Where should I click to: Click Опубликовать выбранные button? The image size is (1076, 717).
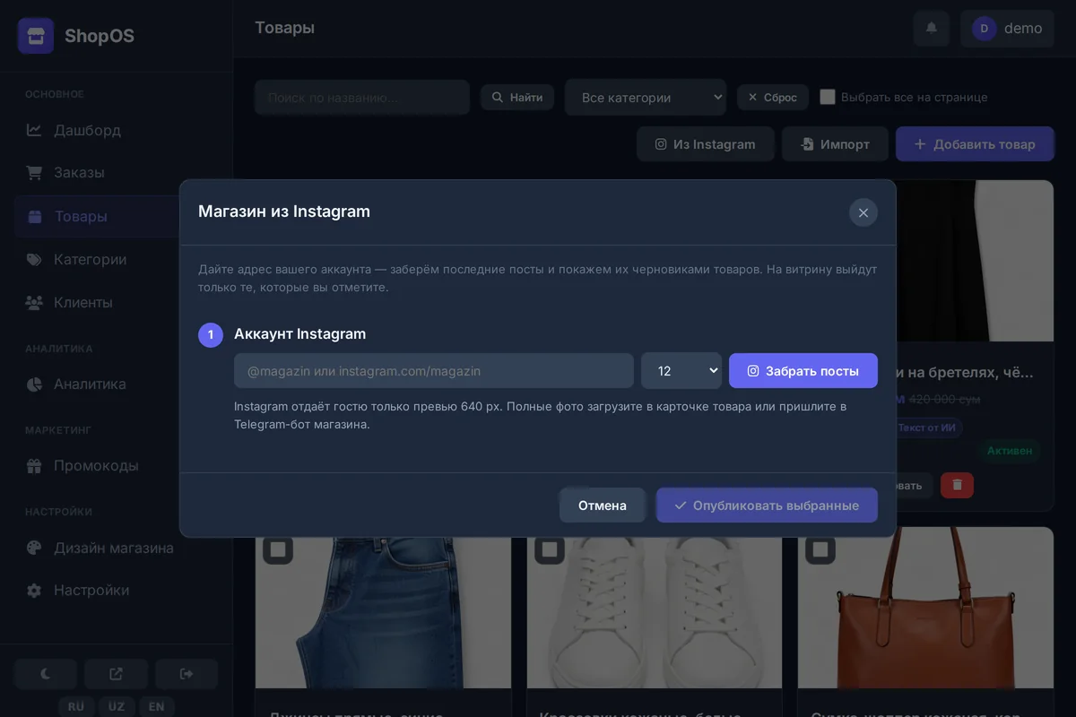pos(767,505)
